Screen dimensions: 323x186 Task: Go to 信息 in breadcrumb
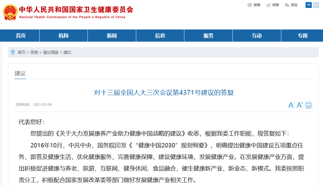[x=34, y=52]
